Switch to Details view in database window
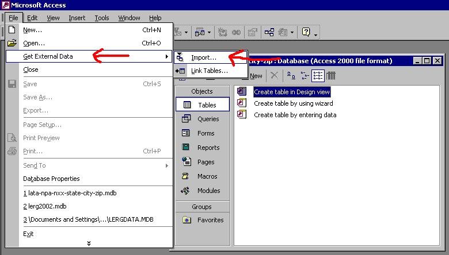This screenshot has height=255, width=449. [331, 76]
